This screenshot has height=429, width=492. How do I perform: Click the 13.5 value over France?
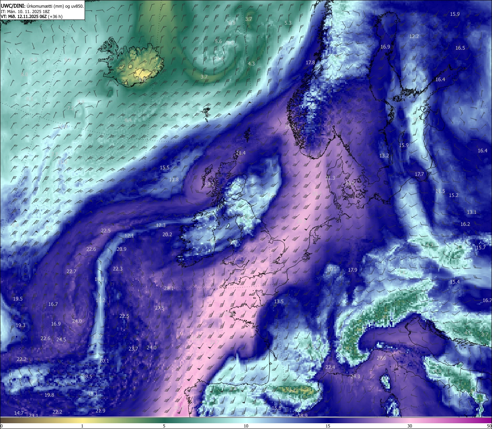pyautogui.click(x=279, y=301)
